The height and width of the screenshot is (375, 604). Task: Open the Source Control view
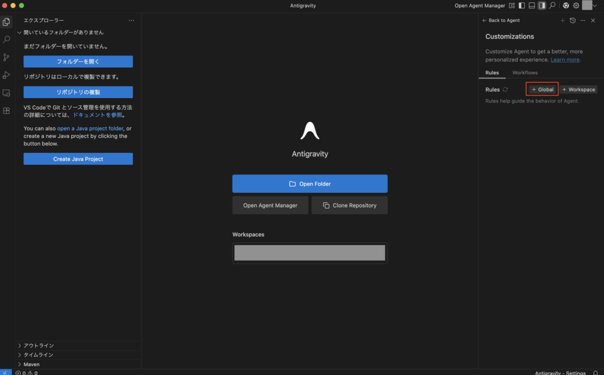pyautogui.click(x=6, y=57)
